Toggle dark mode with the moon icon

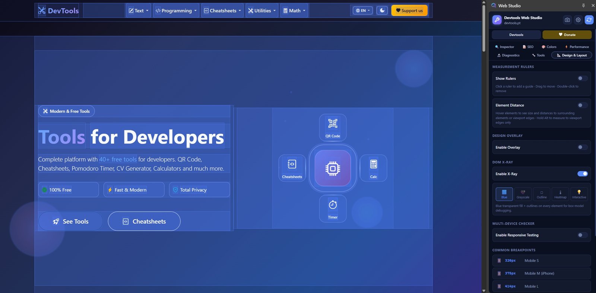point(382,10)
